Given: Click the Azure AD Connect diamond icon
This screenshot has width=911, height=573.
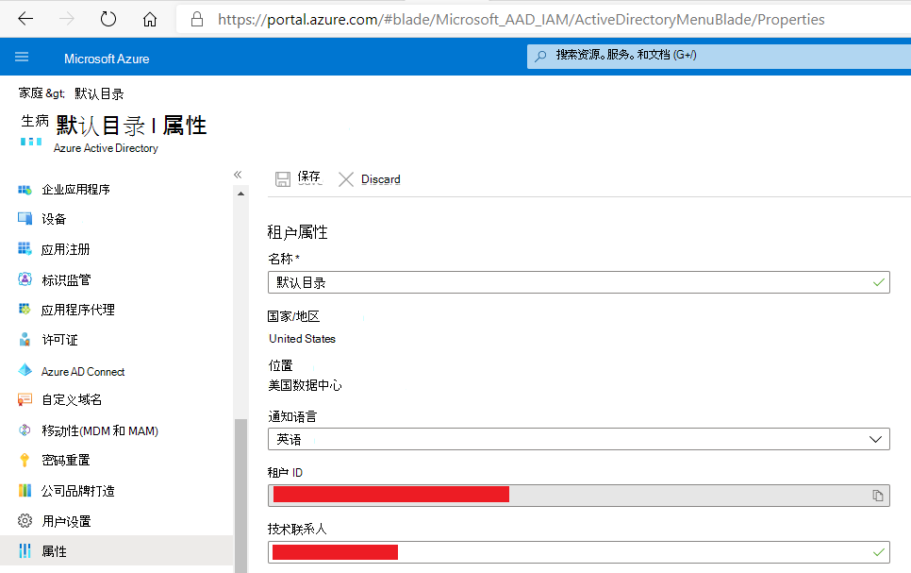Looking at the screenshot, I should tap(25, 370).
